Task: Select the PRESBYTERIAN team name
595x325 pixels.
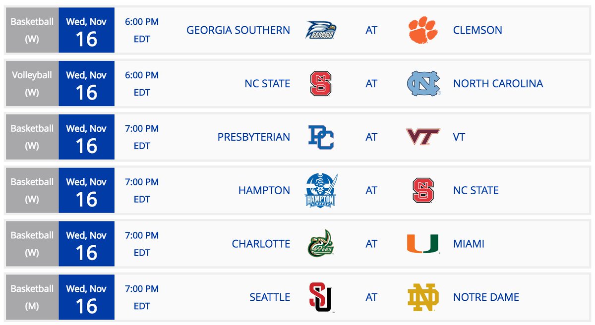Action: pyautogui.click(x=254, y=137)
